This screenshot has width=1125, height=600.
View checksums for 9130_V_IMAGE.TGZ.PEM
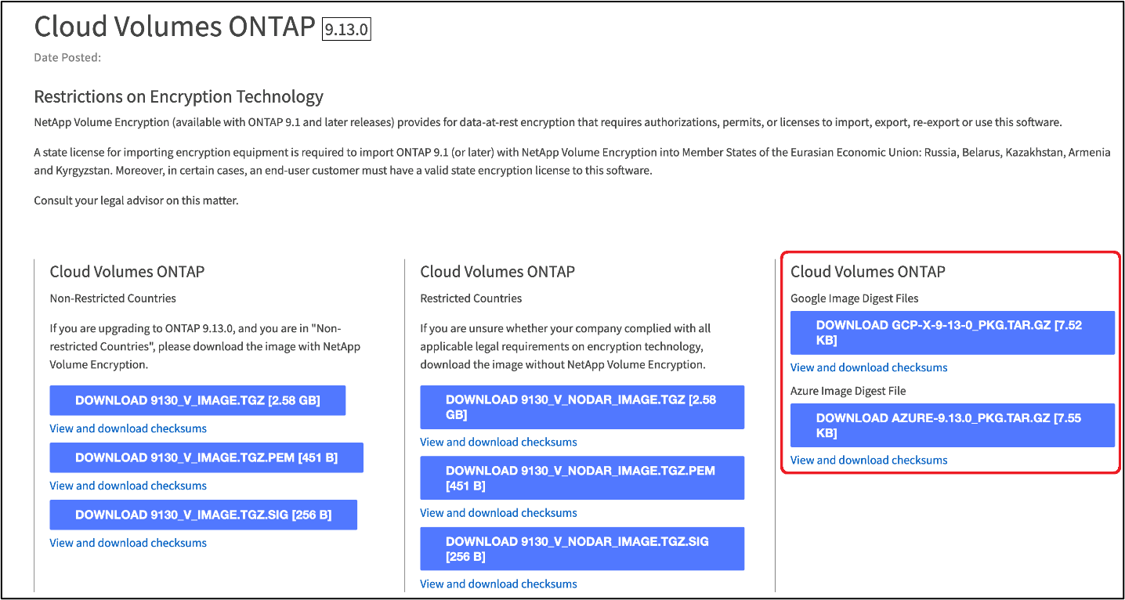coord(128,486)
